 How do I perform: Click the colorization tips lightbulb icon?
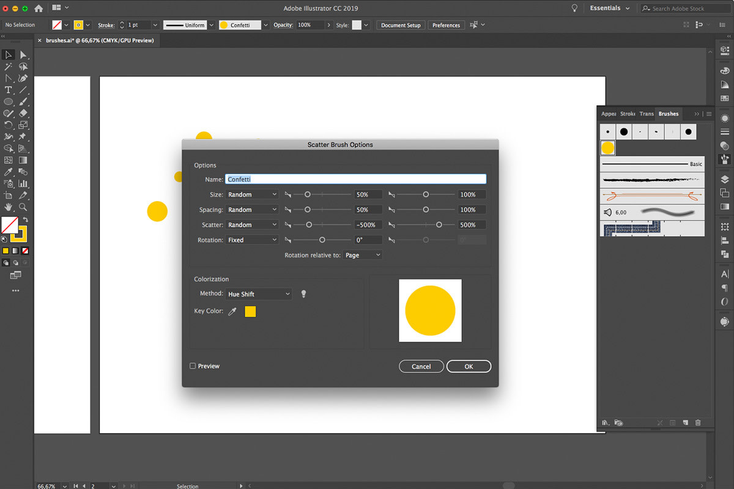[x=303, y=294]
